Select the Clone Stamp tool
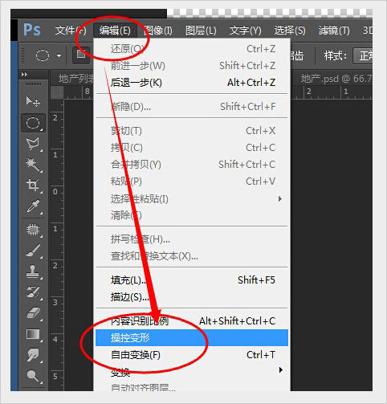This screenshot has height=404, width=387. pyautogui.click(x=33, y=271)
